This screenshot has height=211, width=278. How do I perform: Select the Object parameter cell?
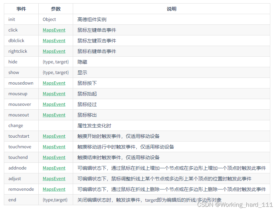coord(56,20)
